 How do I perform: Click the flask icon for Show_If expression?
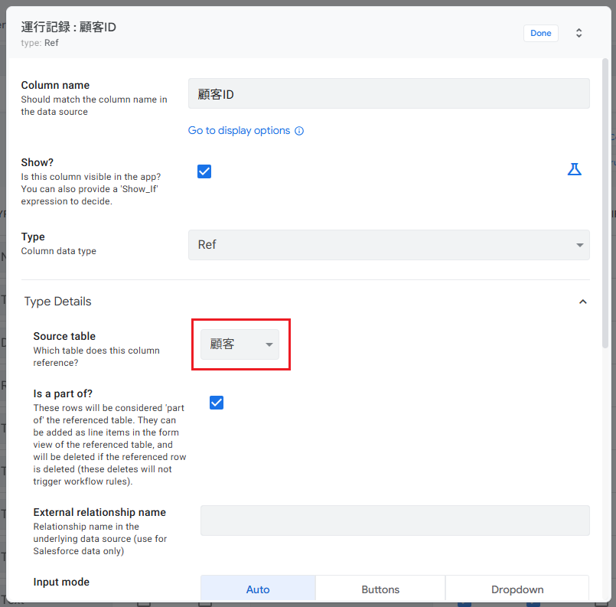click(574, 170)
